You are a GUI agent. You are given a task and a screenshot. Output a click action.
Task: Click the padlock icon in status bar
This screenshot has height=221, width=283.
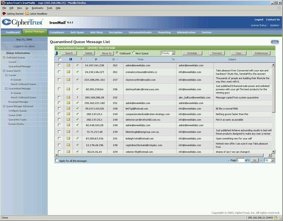point(275,218)
